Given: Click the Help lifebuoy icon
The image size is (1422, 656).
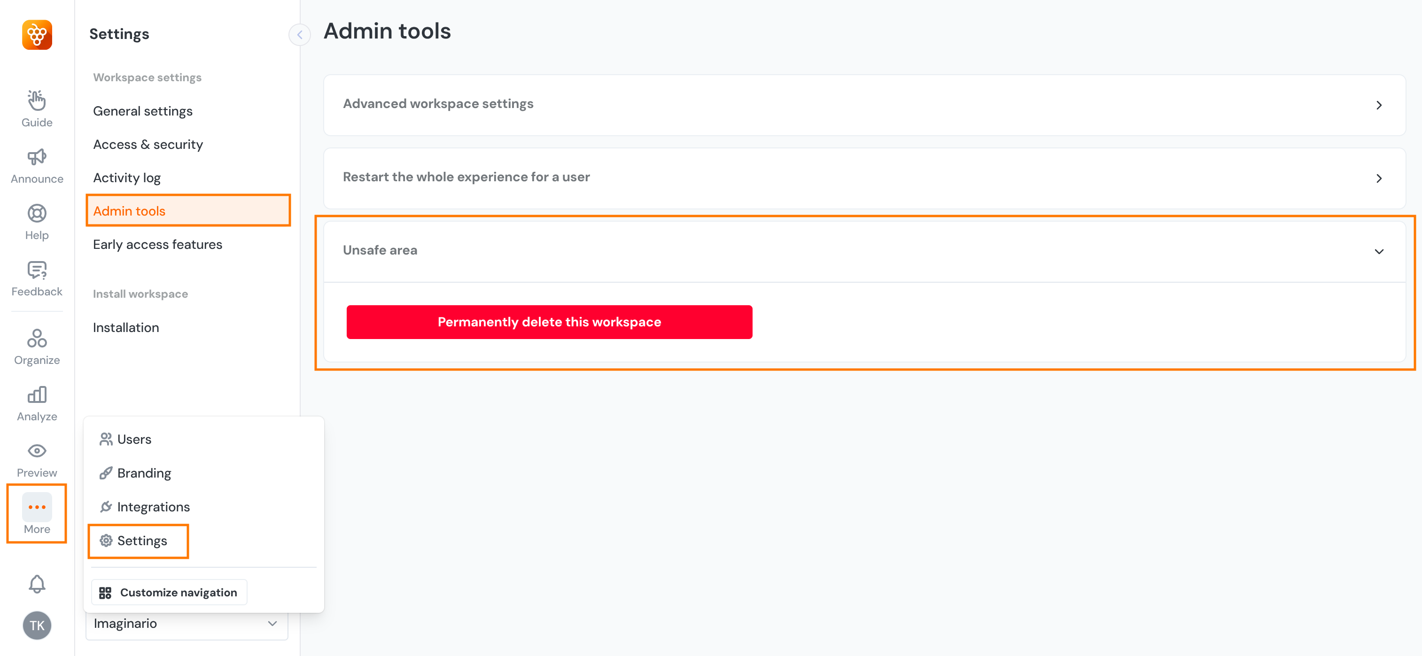Looking at the screenshot, I should click(x=37, y=221).
